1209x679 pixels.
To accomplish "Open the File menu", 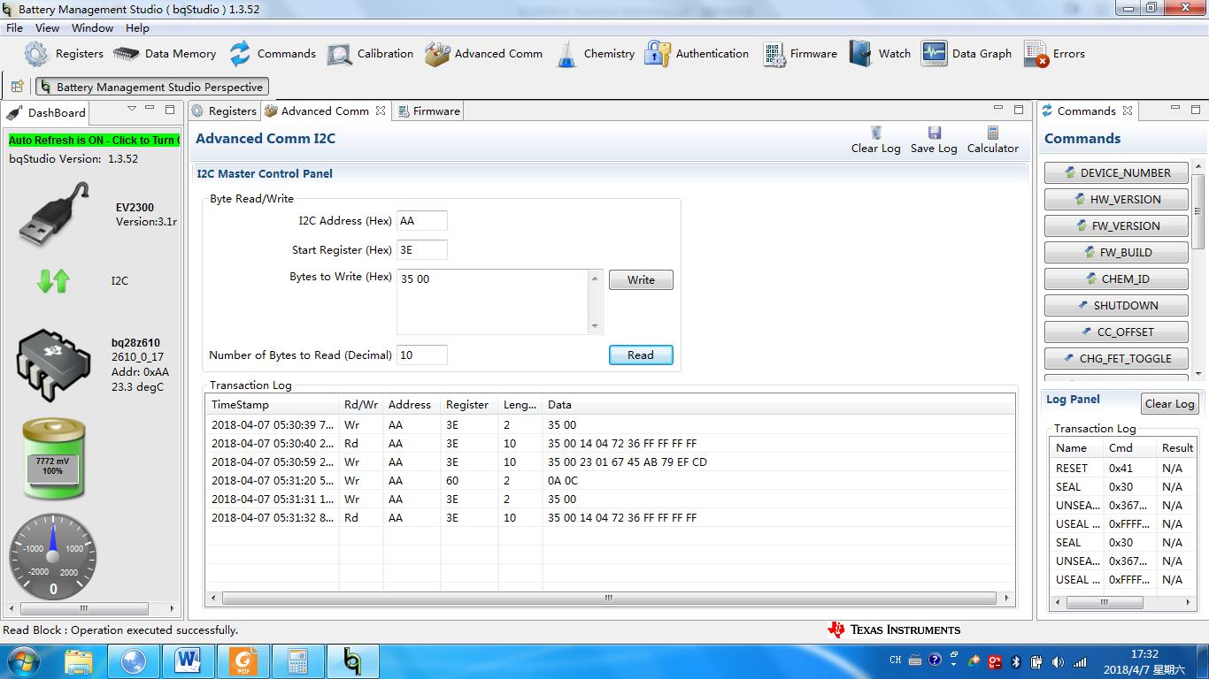I will 14,27.
